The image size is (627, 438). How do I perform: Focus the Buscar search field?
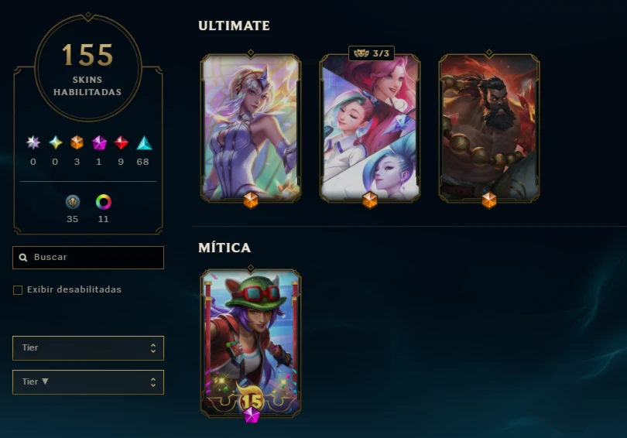click(x=88, y=258)
